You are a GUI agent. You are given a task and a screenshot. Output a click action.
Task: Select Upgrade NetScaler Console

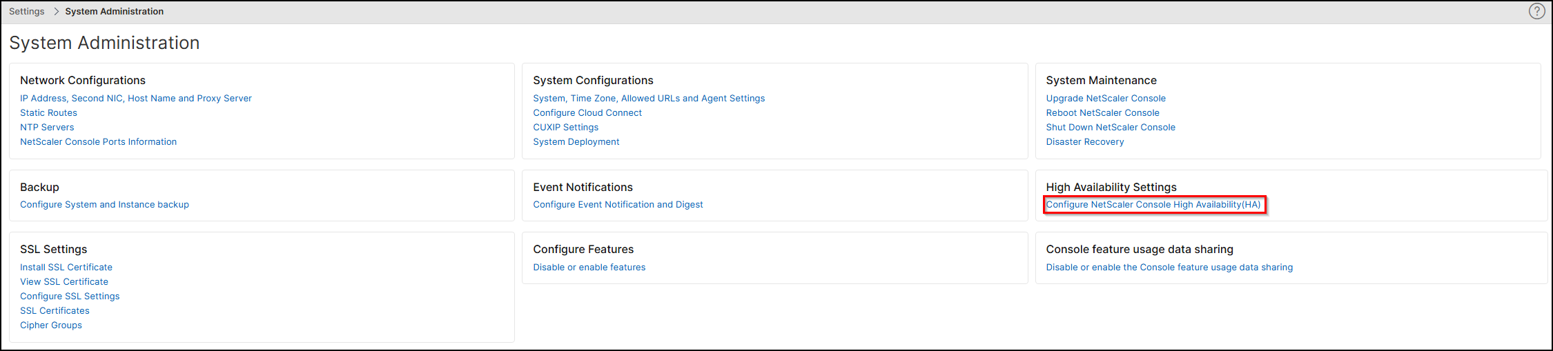[x=1106, y=99]
